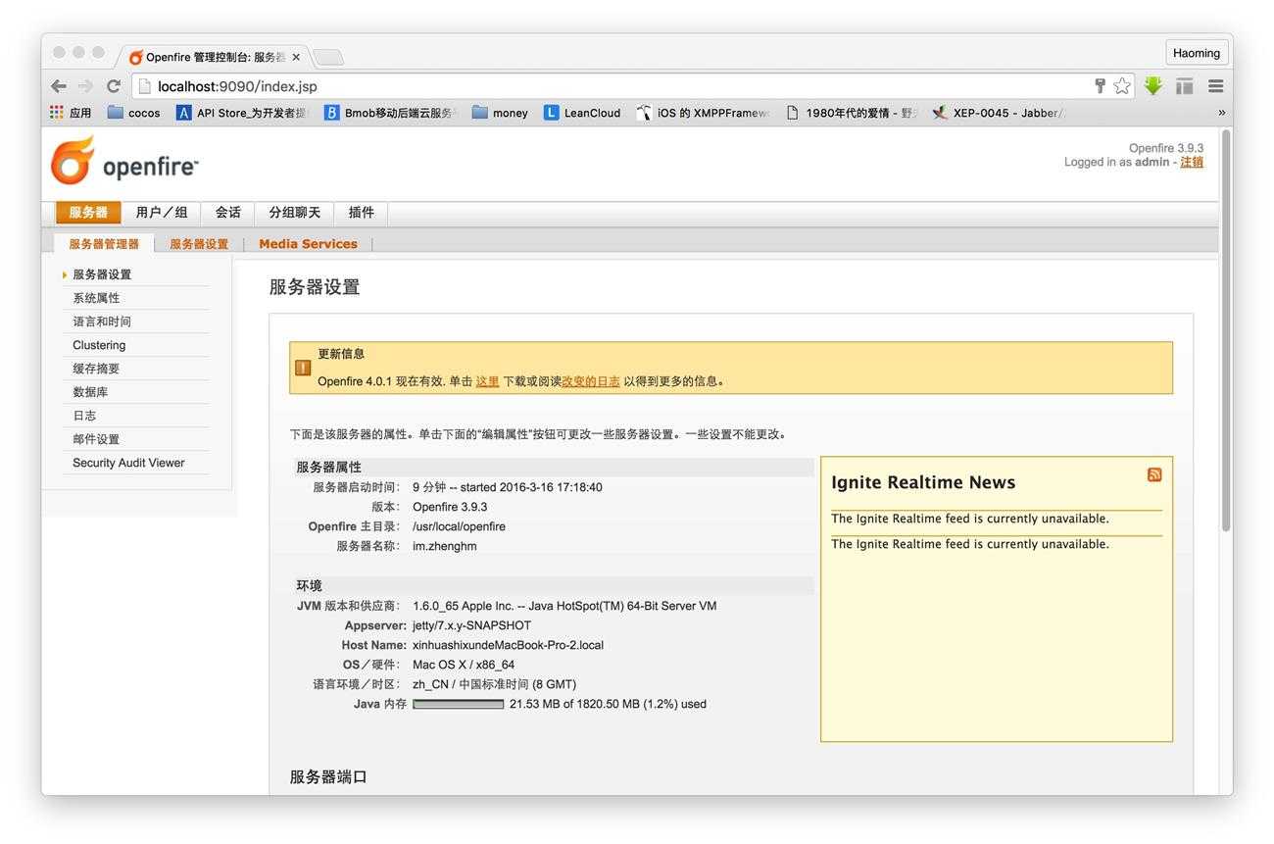
Task: Click the 服务器端口 section heading
Action: 328,777
